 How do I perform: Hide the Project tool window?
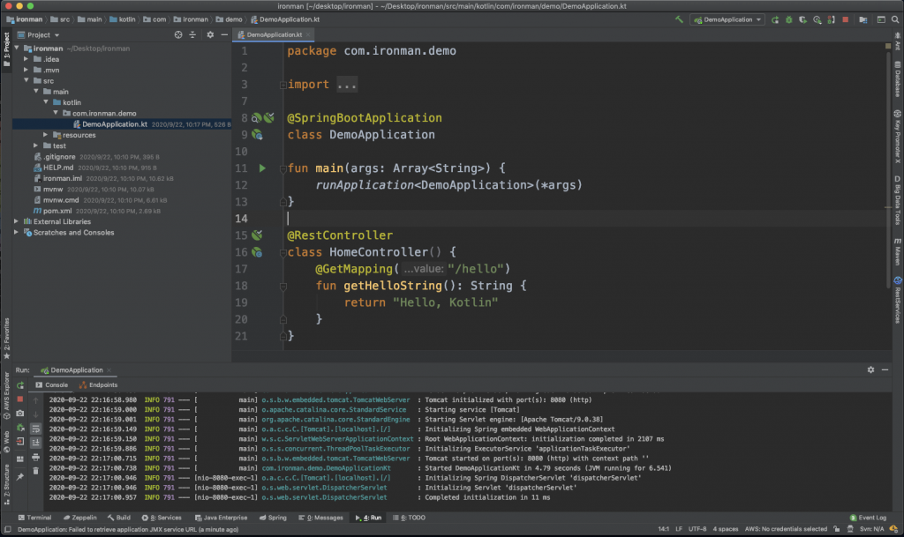(224, 35)
